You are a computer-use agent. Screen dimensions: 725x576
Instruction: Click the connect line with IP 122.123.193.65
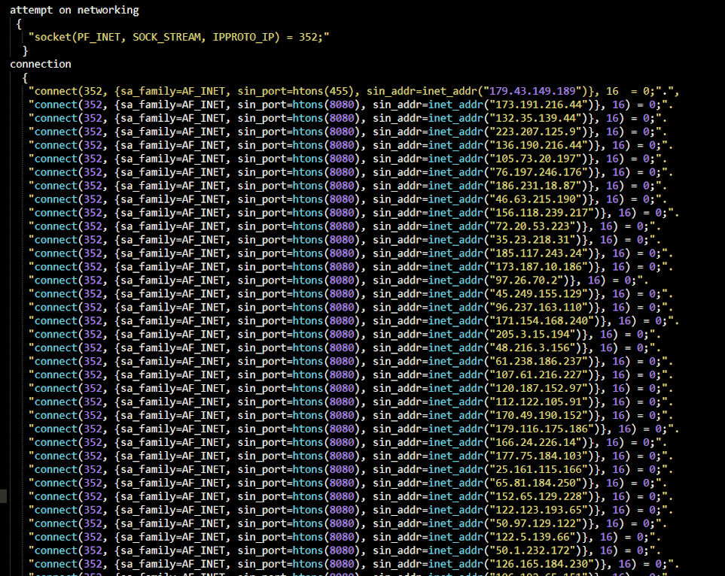coord(351,510)
